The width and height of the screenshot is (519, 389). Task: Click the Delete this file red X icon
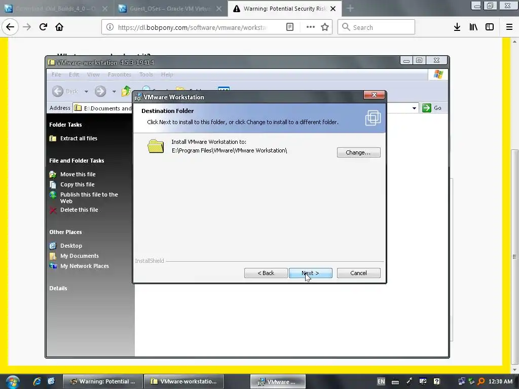pos(53,210)
